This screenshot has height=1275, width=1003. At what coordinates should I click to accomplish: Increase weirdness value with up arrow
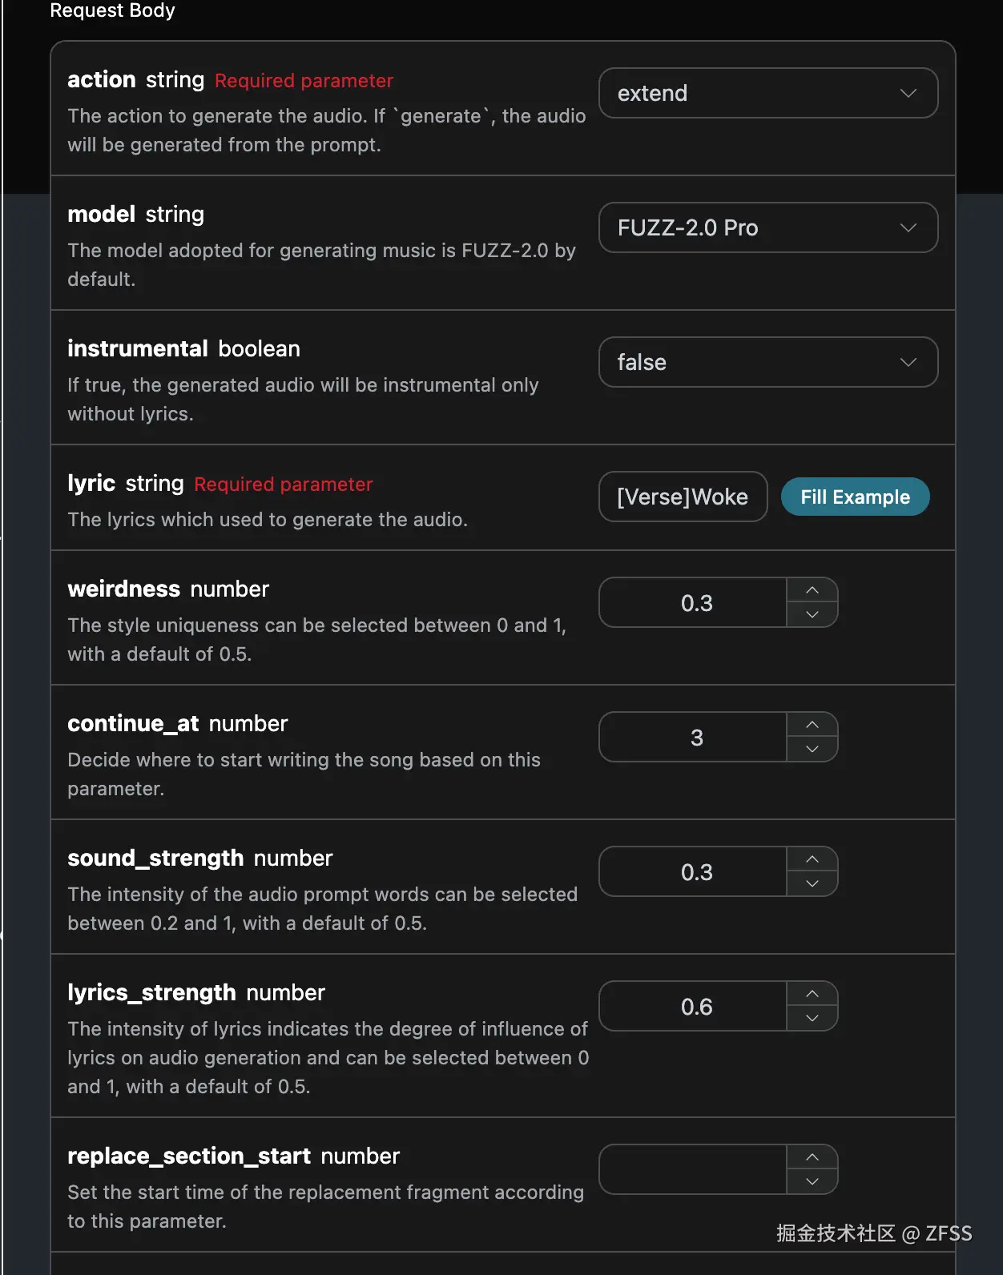coord(812,590)
